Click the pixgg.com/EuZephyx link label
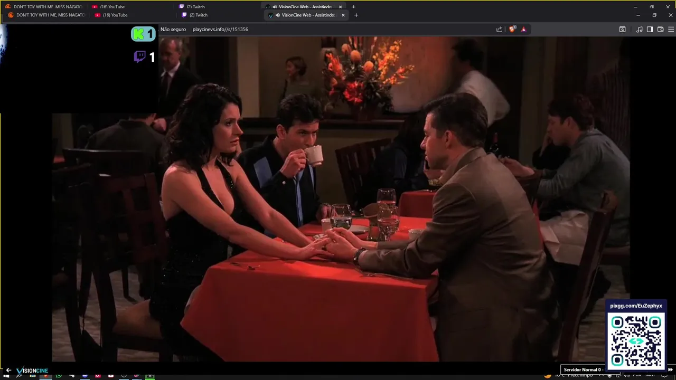Screen dimensions: 676x380 (x=636, y=306)
